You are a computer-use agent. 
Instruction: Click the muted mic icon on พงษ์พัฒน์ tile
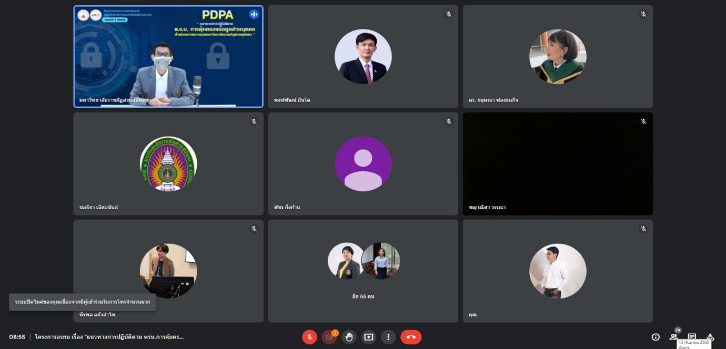449,14
